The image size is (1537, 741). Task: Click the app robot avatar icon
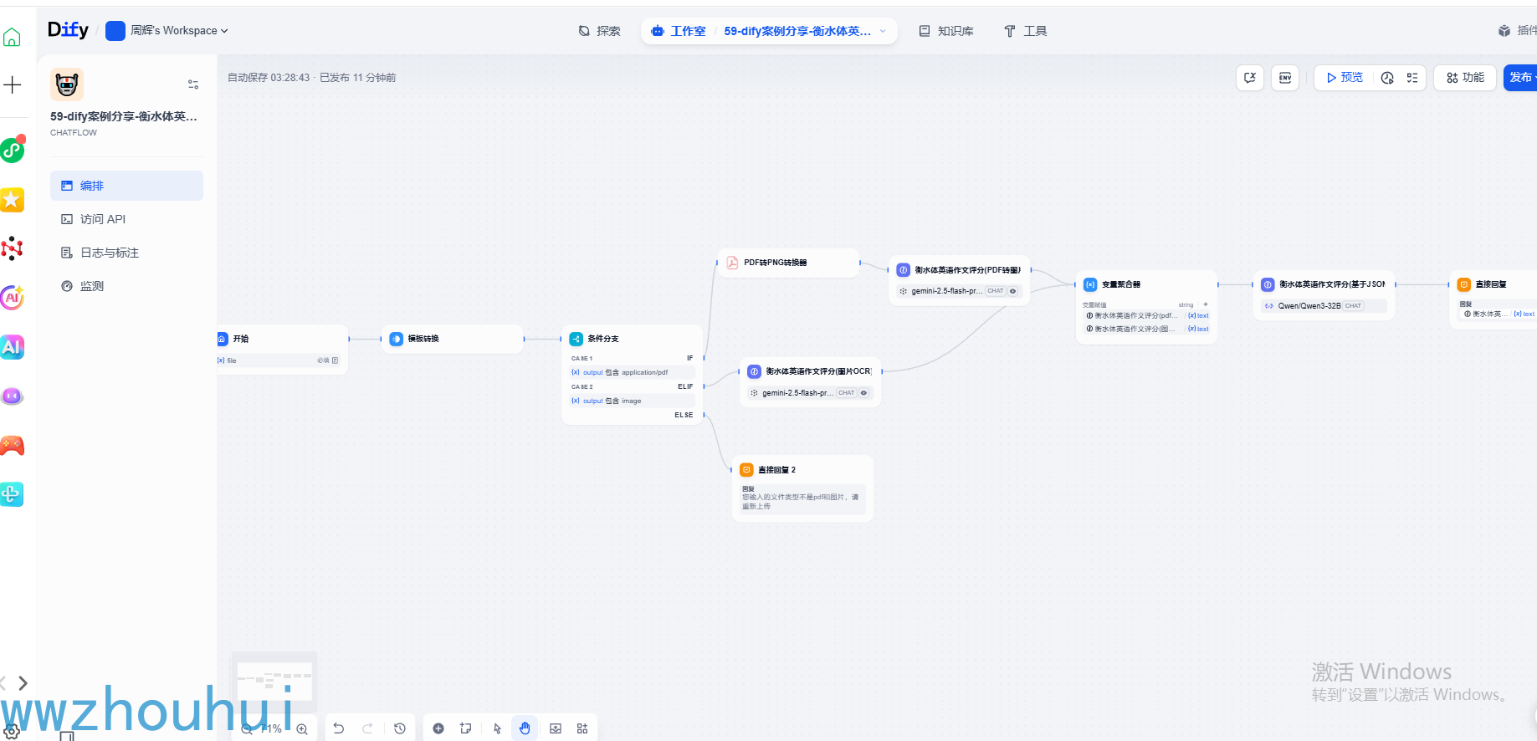(x=67, y=84)
